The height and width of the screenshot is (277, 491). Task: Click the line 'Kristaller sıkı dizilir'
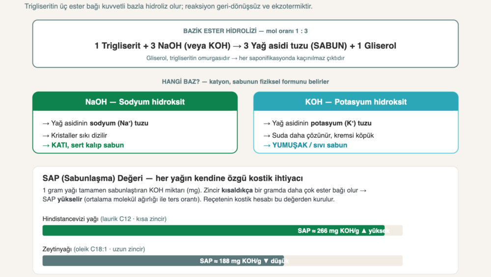coord(75,135)
